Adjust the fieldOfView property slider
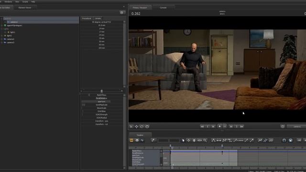Viewport: 306px width, 172px height. click(101, 95)
